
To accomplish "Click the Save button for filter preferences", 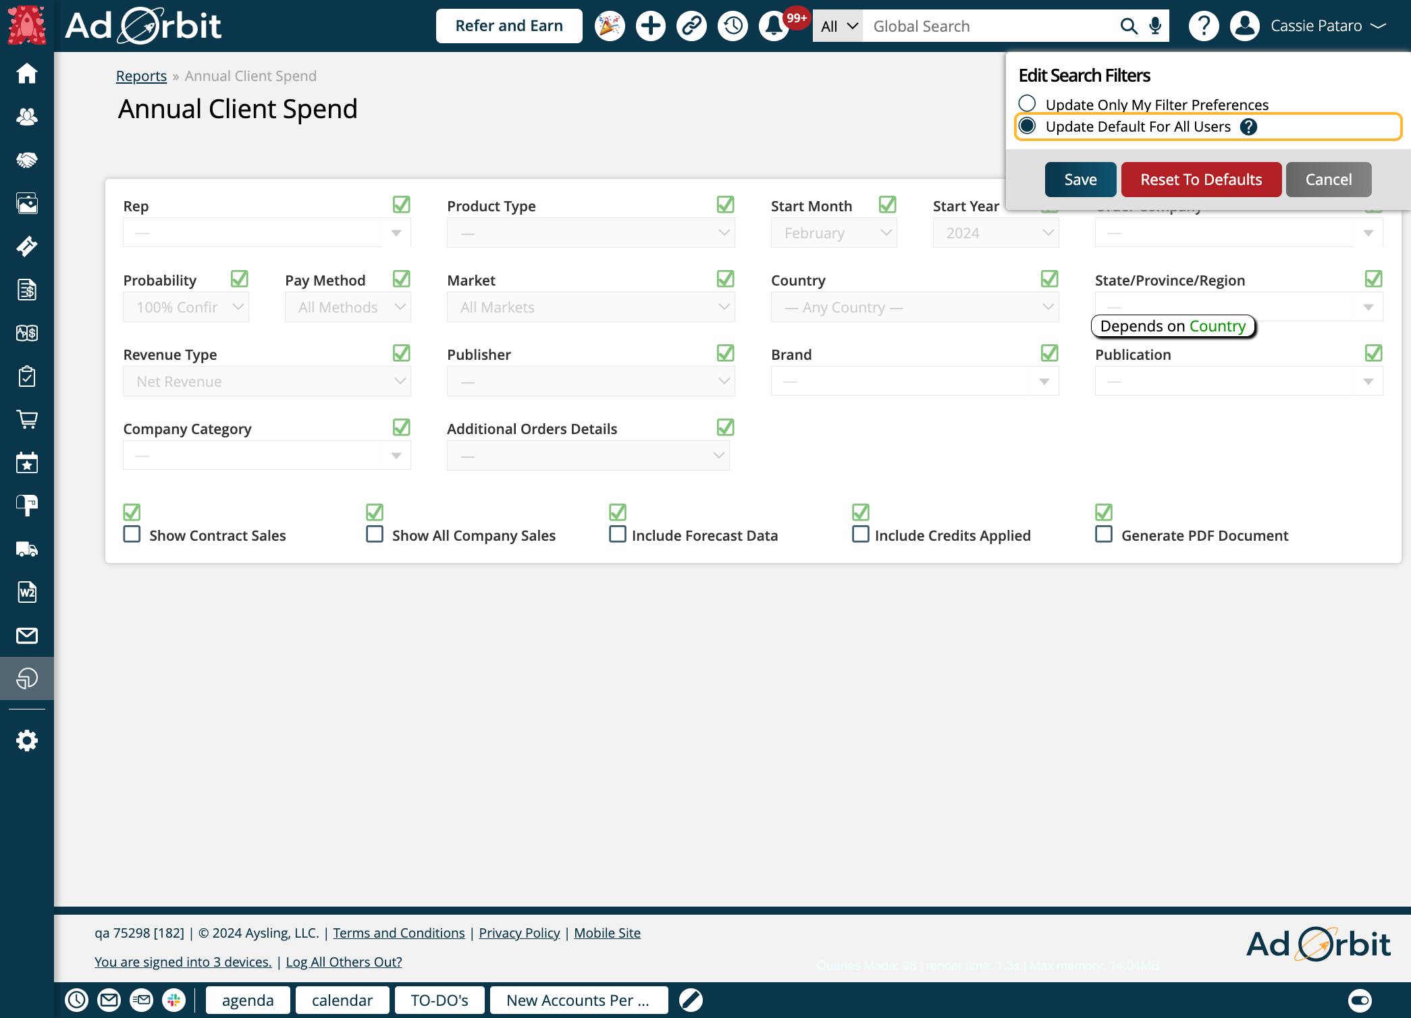I will click(1079, 180).
